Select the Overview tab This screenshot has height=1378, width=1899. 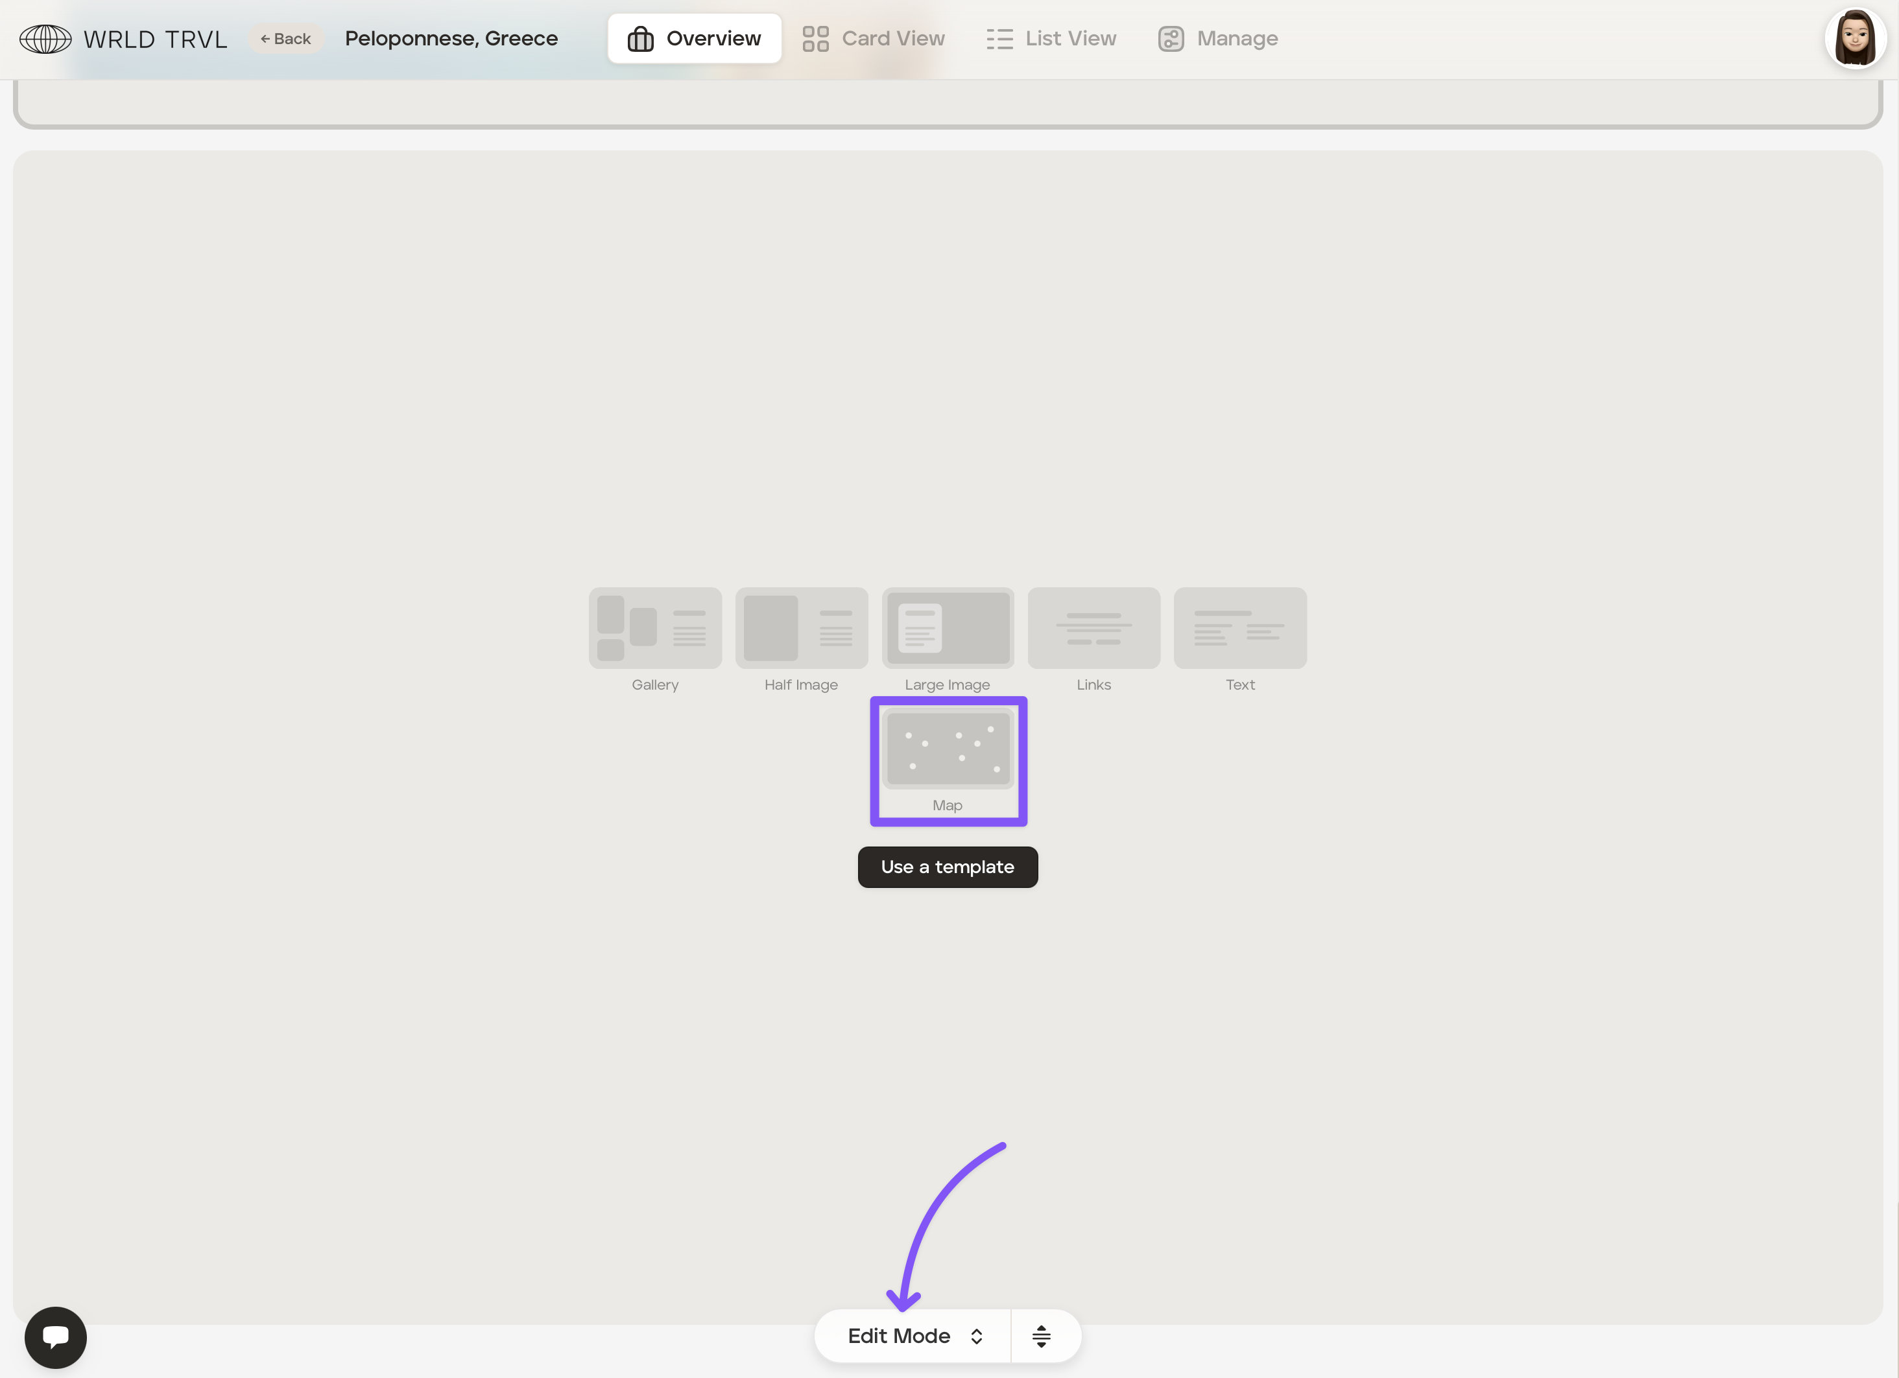point(694,38)
